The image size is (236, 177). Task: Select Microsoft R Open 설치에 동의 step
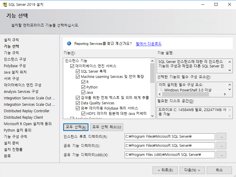(28, 124)
